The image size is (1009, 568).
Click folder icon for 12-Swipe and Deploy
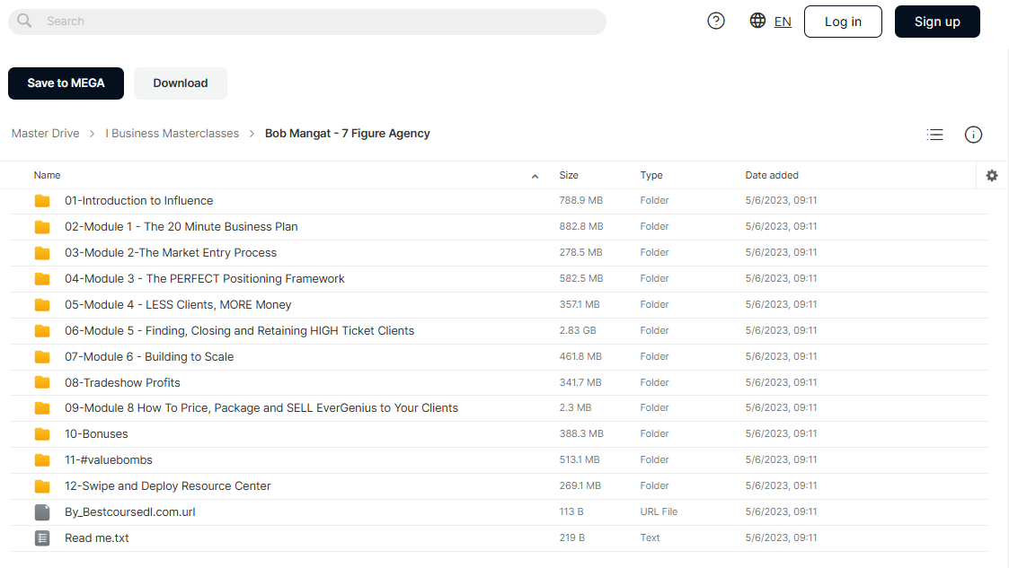42,486
